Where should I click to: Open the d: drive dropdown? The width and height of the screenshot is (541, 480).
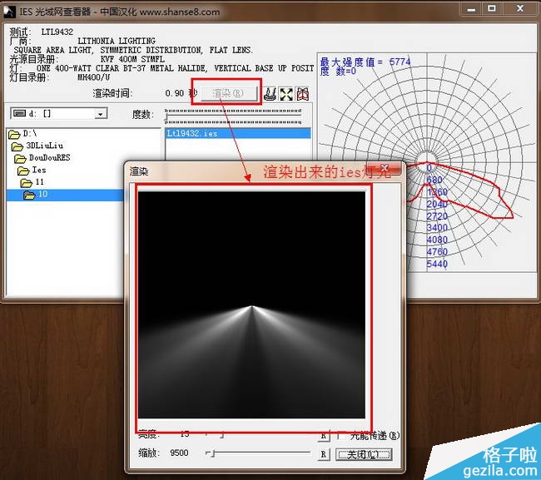coord(100,113)
